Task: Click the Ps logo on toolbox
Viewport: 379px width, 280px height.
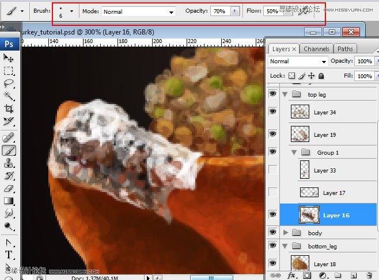Action: [x=9, y=44]
